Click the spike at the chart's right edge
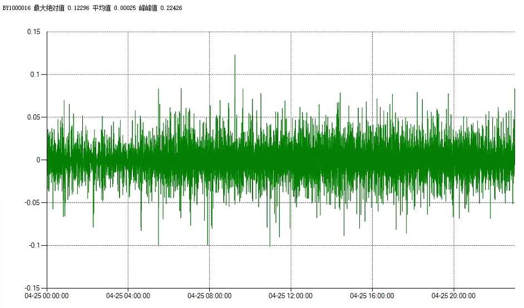524x308 pixels. (x=515, y=90)
